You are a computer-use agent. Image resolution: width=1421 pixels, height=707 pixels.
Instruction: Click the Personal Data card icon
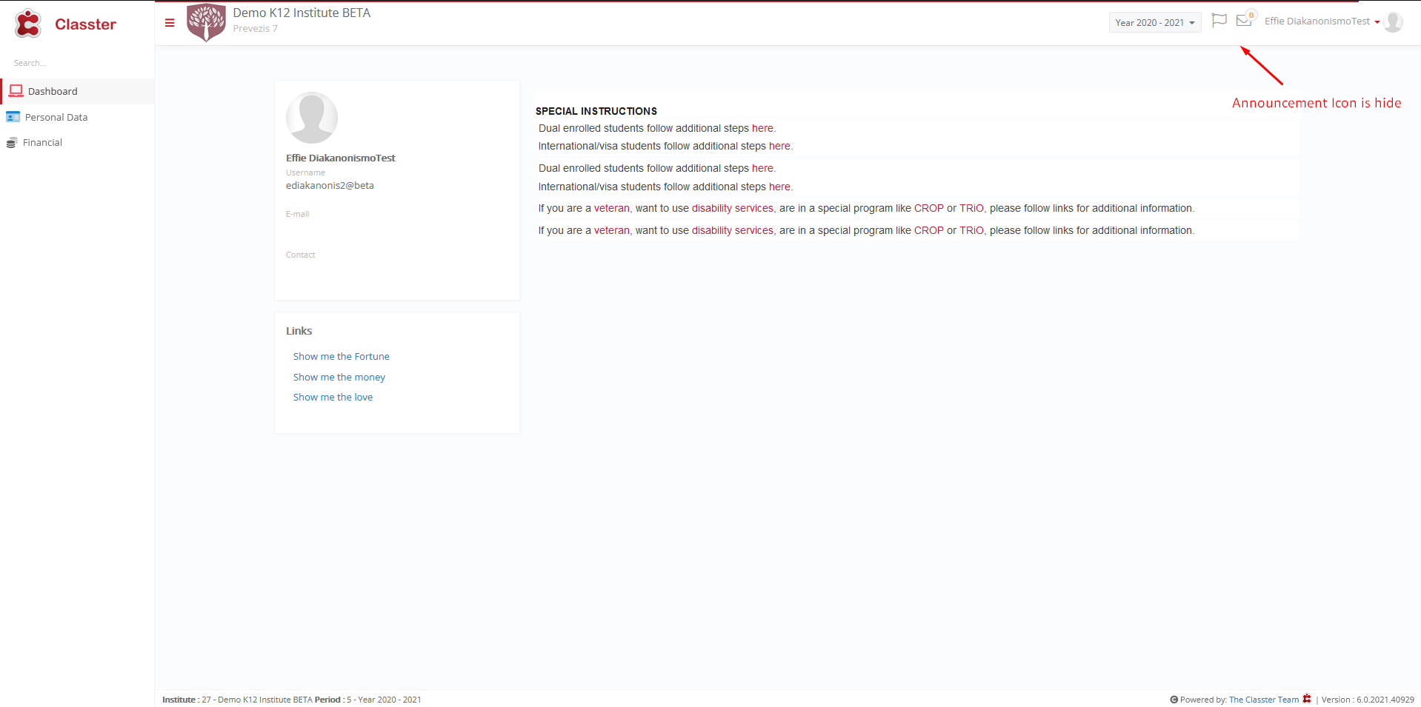13,117
